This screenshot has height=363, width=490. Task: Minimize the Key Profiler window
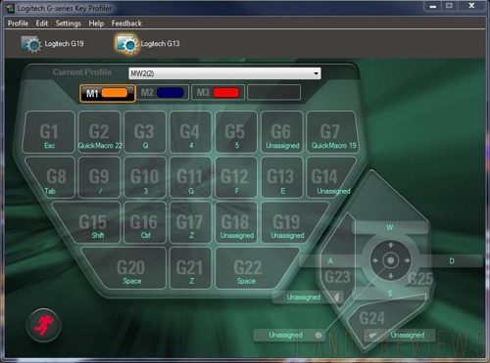tap(433, 6)
